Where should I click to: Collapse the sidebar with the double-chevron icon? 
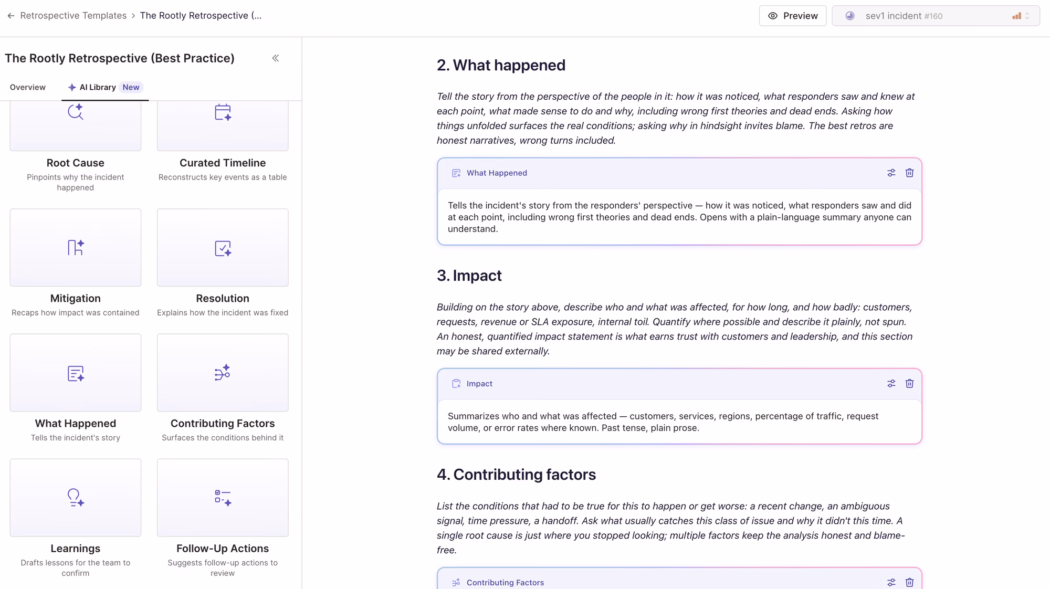point(276,58)
